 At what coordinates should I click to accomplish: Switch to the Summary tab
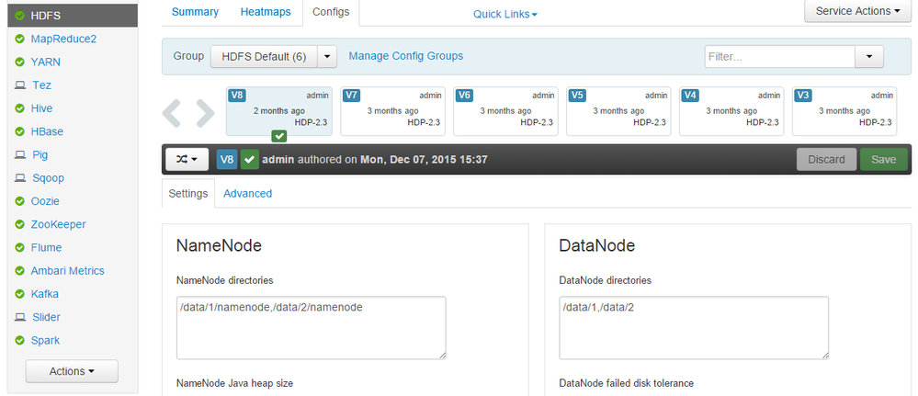pyautogui.click(x=195, y=12)
